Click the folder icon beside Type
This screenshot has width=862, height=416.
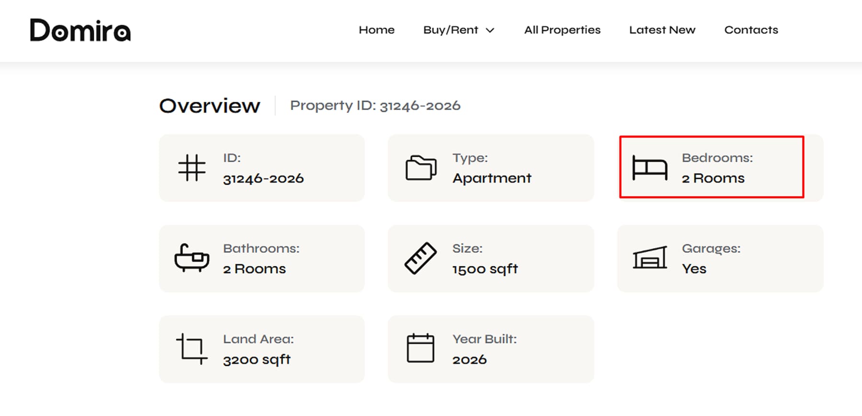click(x=421, y=168)
